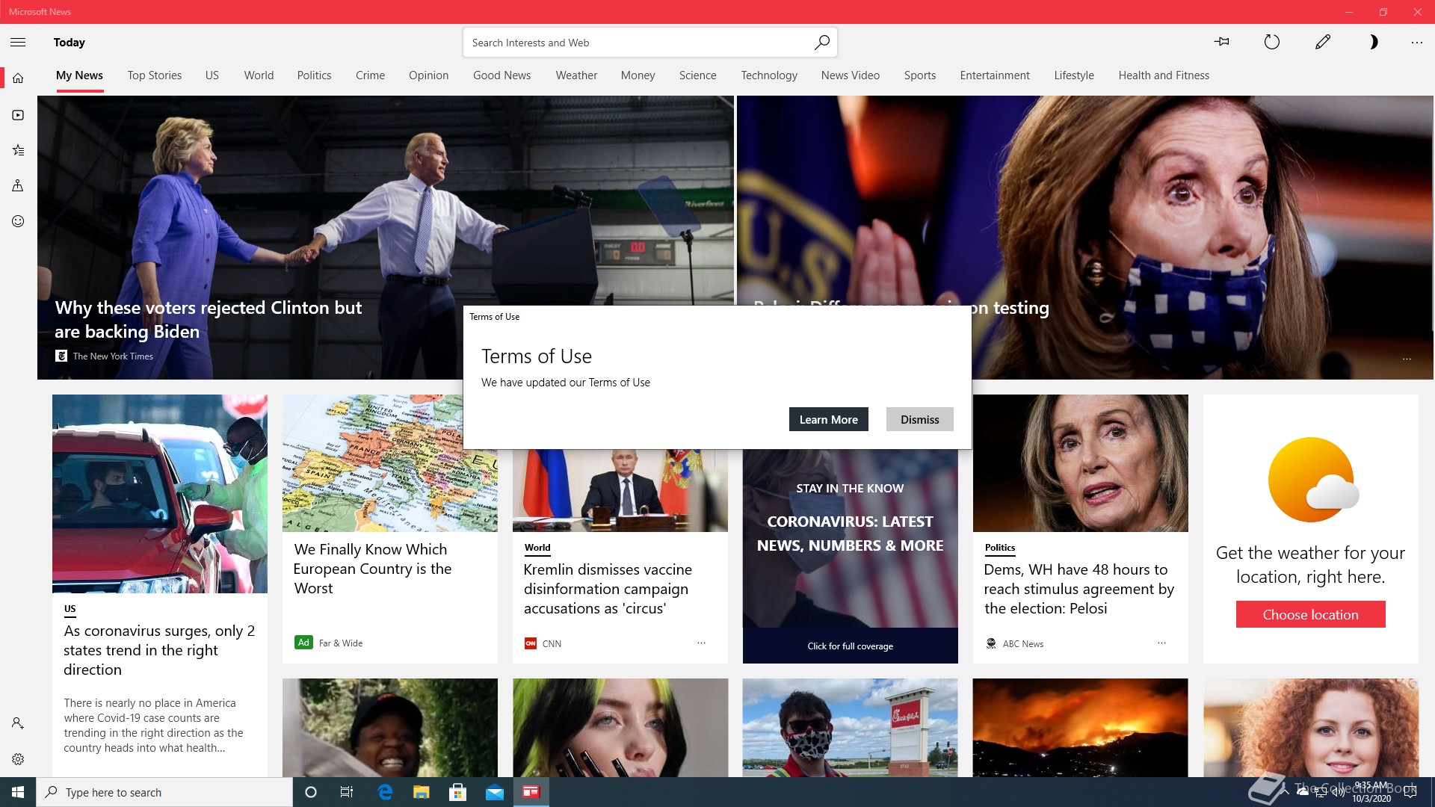Click the Windows taskbar search box
Image resolution: width=1435 pixels, height=807 pixels.
pyautogui.click(x=164, y=792)
